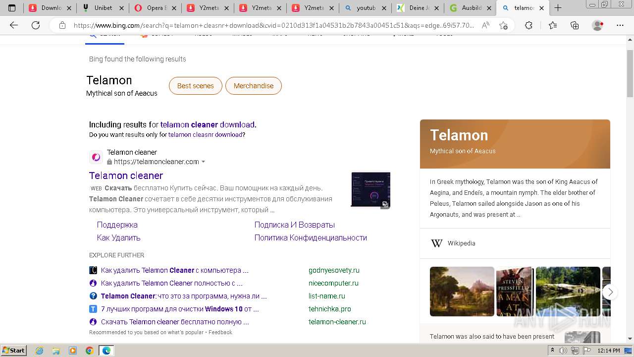Launch Internet Explorer from taskbar
This screenshot has height=357, width=634.
point(39,351)
